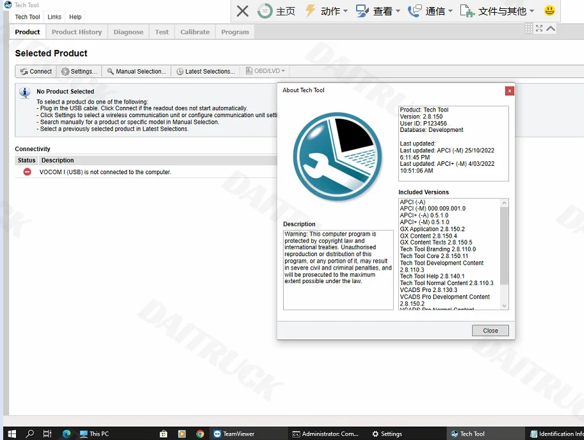This screenshot has height=440, width=584.
Task: Open the Windows Start menu
Action: pos(12,434)
